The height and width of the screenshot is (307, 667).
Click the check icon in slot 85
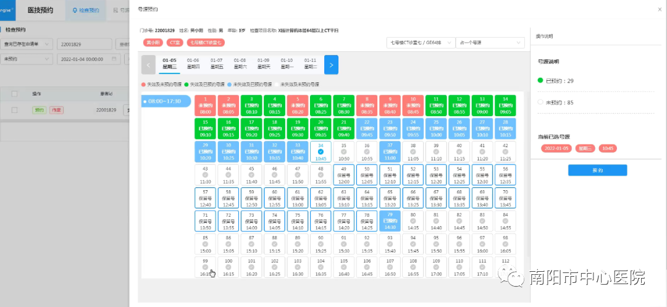206,244
